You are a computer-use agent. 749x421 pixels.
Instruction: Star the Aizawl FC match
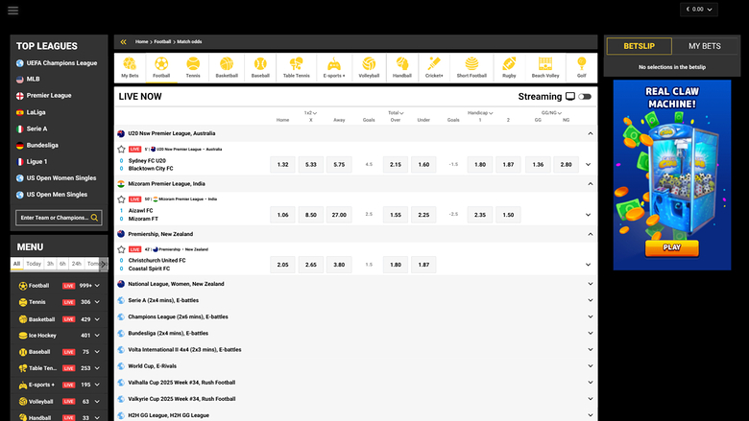coord(121,199)
